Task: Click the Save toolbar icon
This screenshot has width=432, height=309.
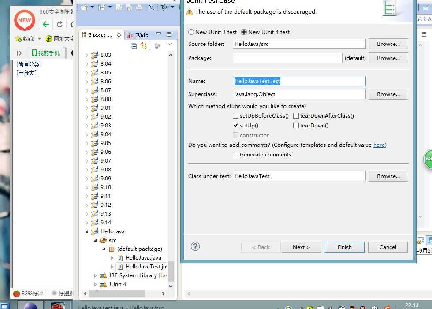Action: [119, 7]
